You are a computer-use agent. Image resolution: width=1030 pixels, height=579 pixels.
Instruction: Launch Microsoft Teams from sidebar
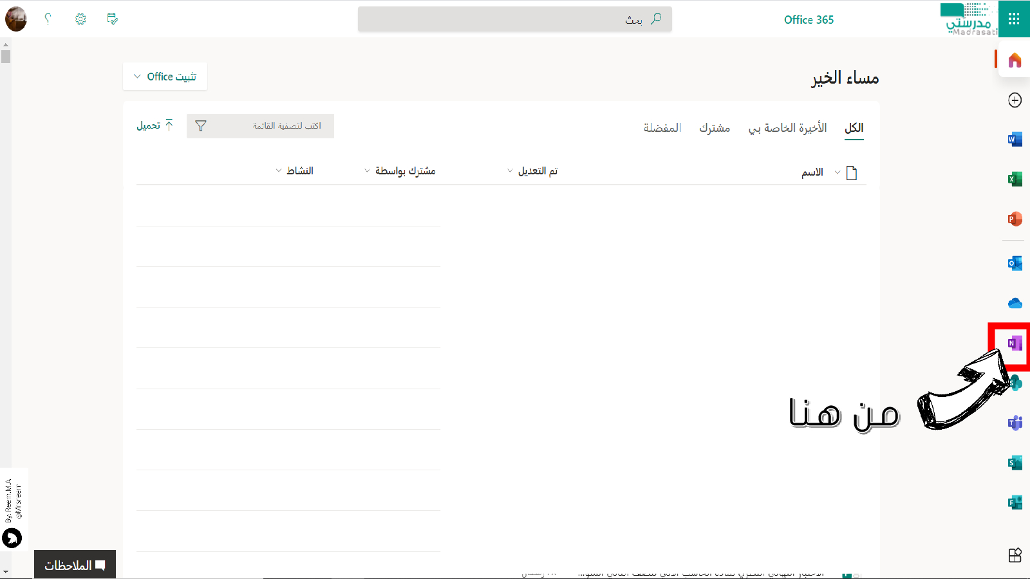[x=1015, y=423]
